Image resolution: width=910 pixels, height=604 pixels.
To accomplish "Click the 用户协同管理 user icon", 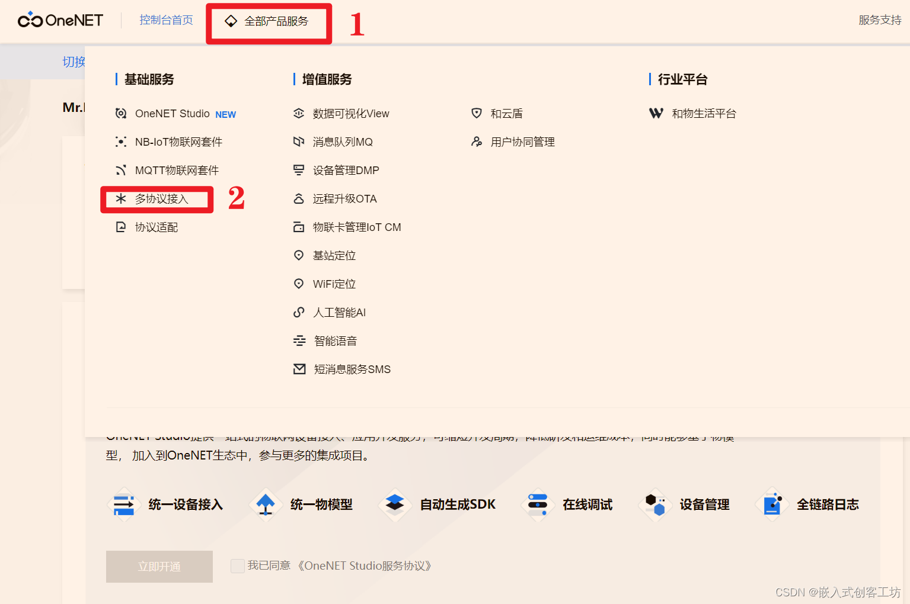I will pos(477,142).
